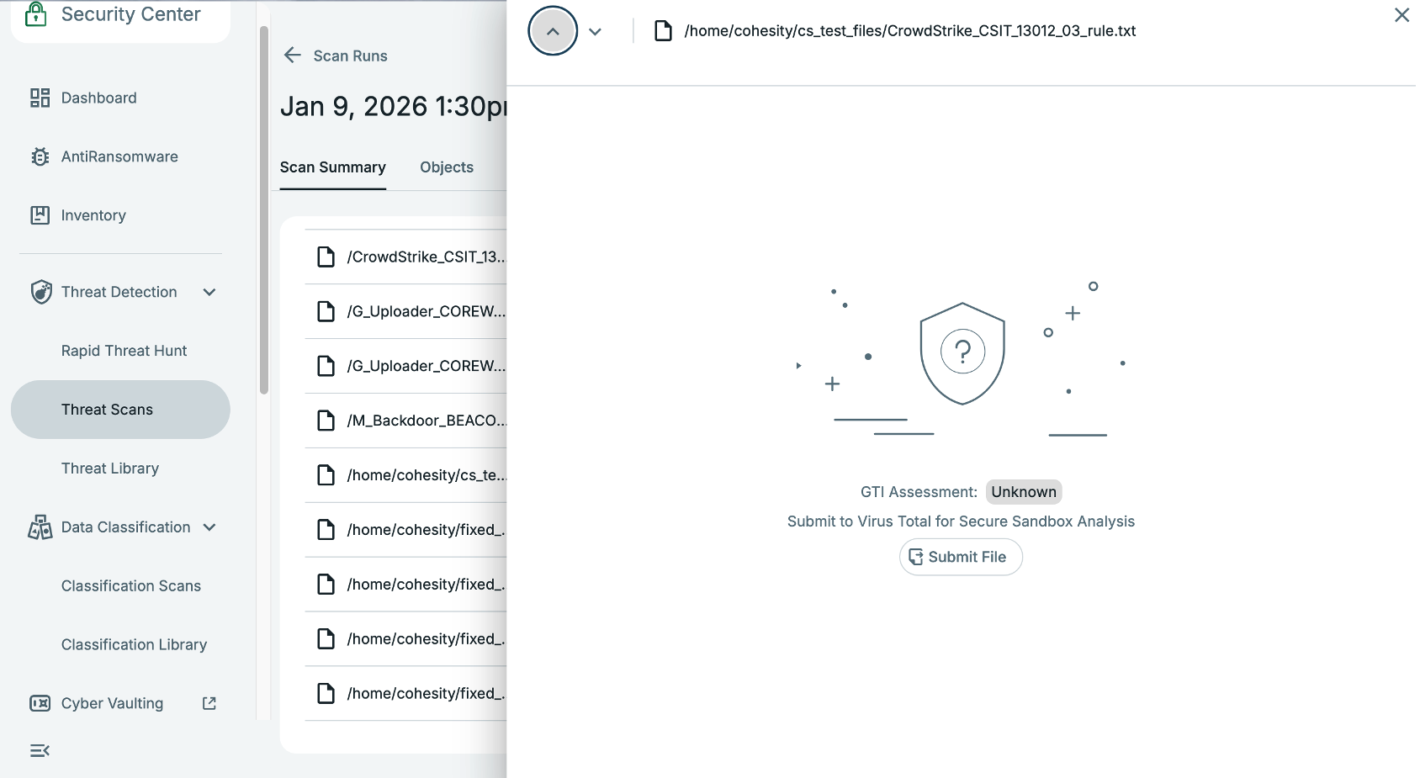Collapse the Threat Detection section chevron
This screenshot has height=778, width=1420.
click(209, 292)
